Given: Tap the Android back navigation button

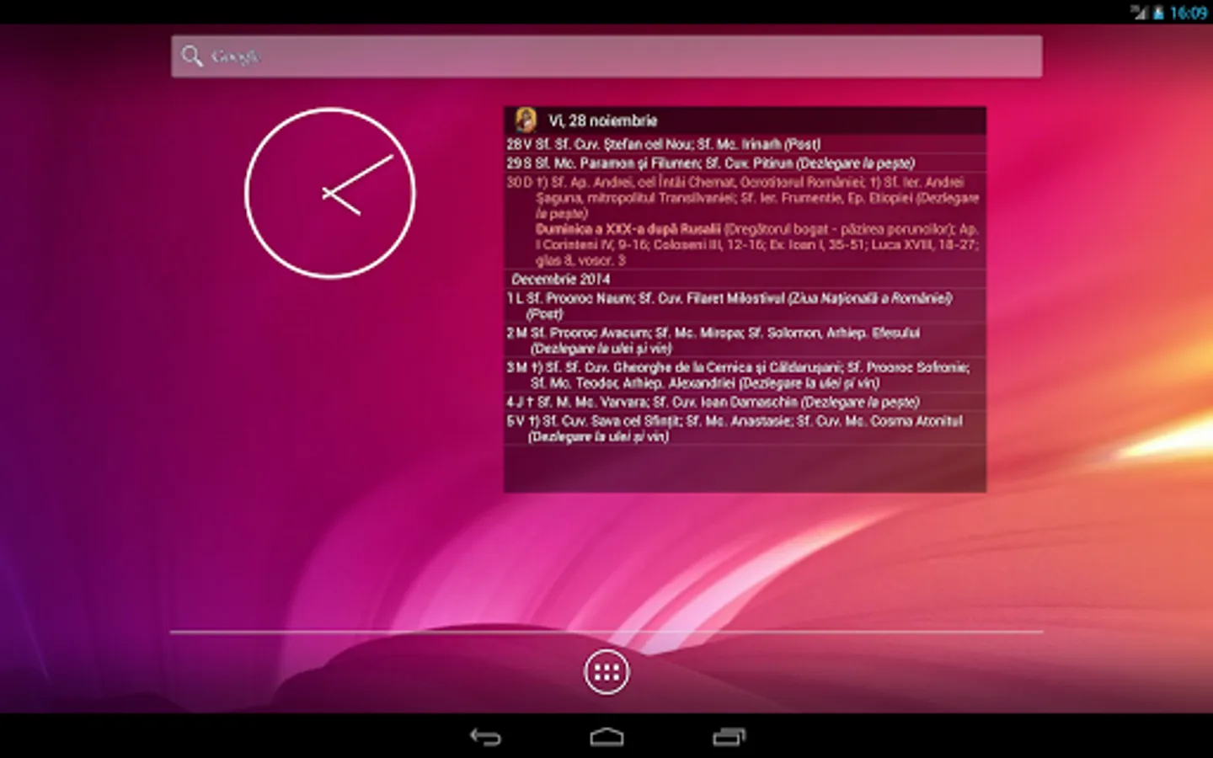Looking at the screenshot, I should click(x=485, y=737).
